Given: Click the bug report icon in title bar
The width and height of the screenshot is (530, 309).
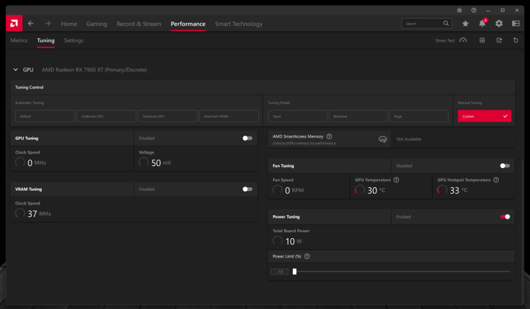Looking at the screenshot, I should click(x=459, y=10).
